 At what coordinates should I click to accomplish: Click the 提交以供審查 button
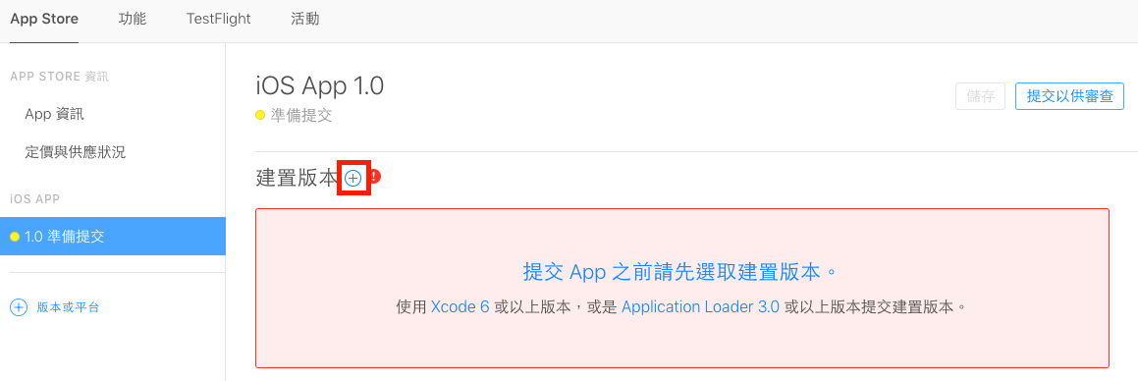(x=1070, y=96)
